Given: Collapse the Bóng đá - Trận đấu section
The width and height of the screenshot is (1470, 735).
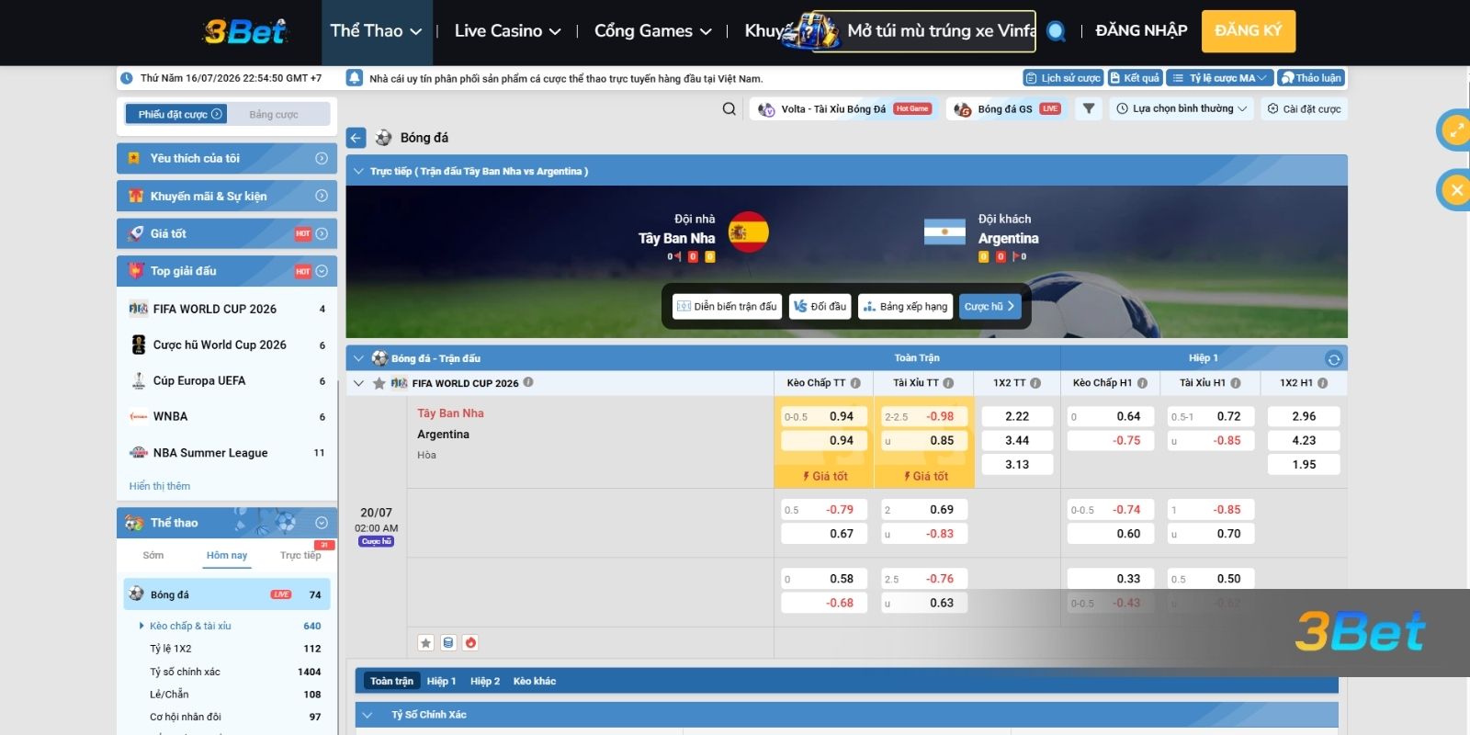Looking at the screenshot, I should [358, 358].
